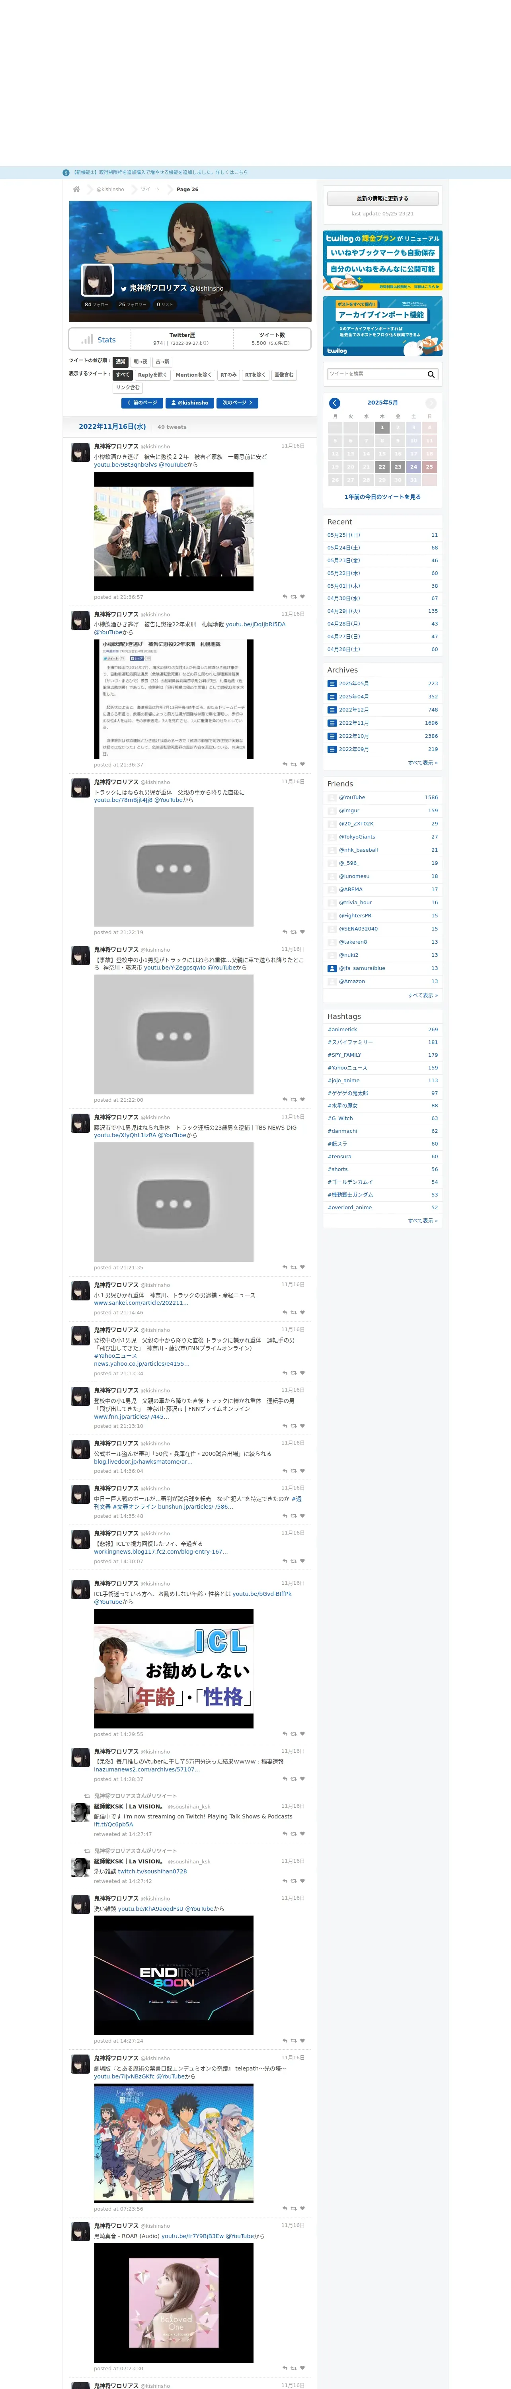Like the tweet posted at 21:22:00
The image size is (511, 2389).
pyautogui.click(x=302, y=1100)
